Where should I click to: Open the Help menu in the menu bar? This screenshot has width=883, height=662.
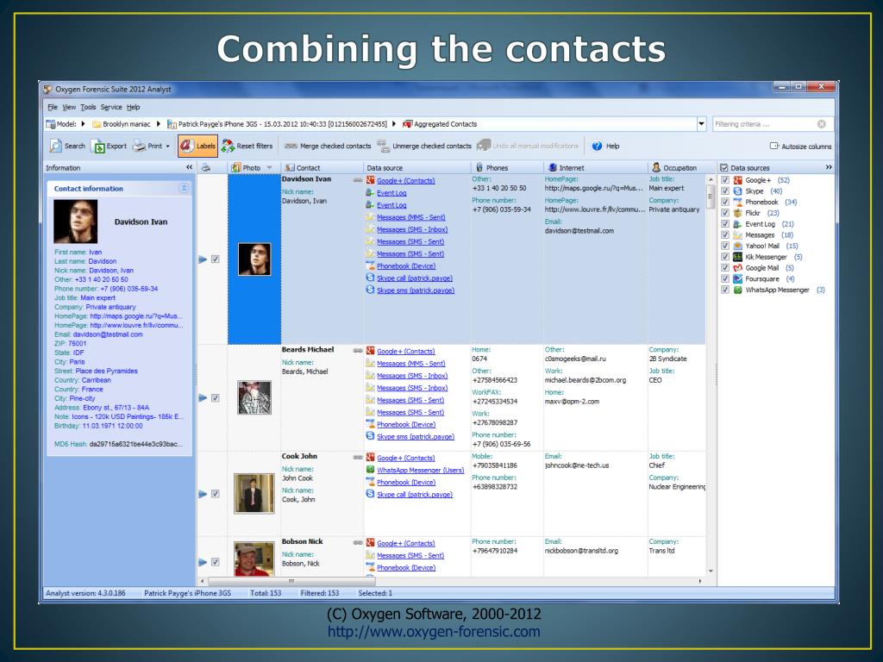pyautogui.click(x=134, y=107)
